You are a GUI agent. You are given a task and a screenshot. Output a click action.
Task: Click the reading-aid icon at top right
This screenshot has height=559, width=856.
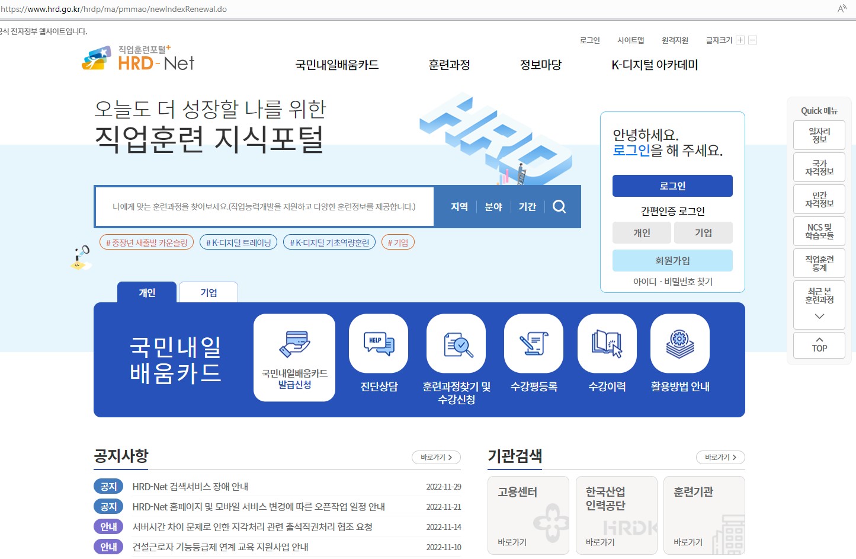(x=842, y=9)
